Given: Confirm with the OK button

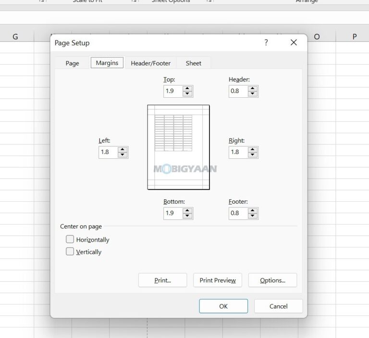Looking at the screenshot, I should (x=223, y=306).
